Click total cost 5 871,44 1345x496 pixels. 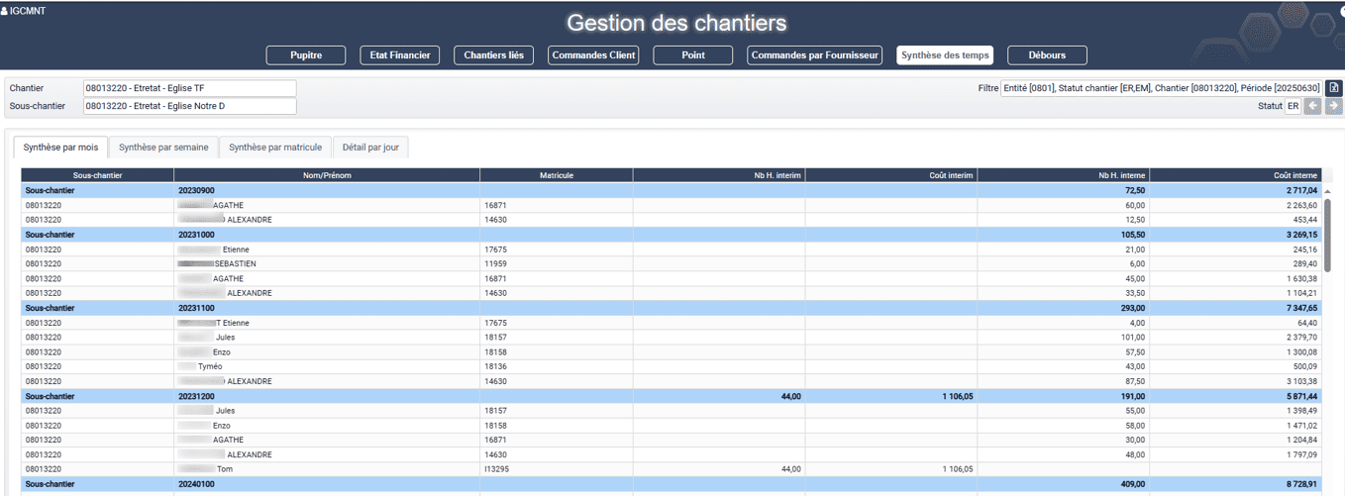click(x=1301, y=396)
